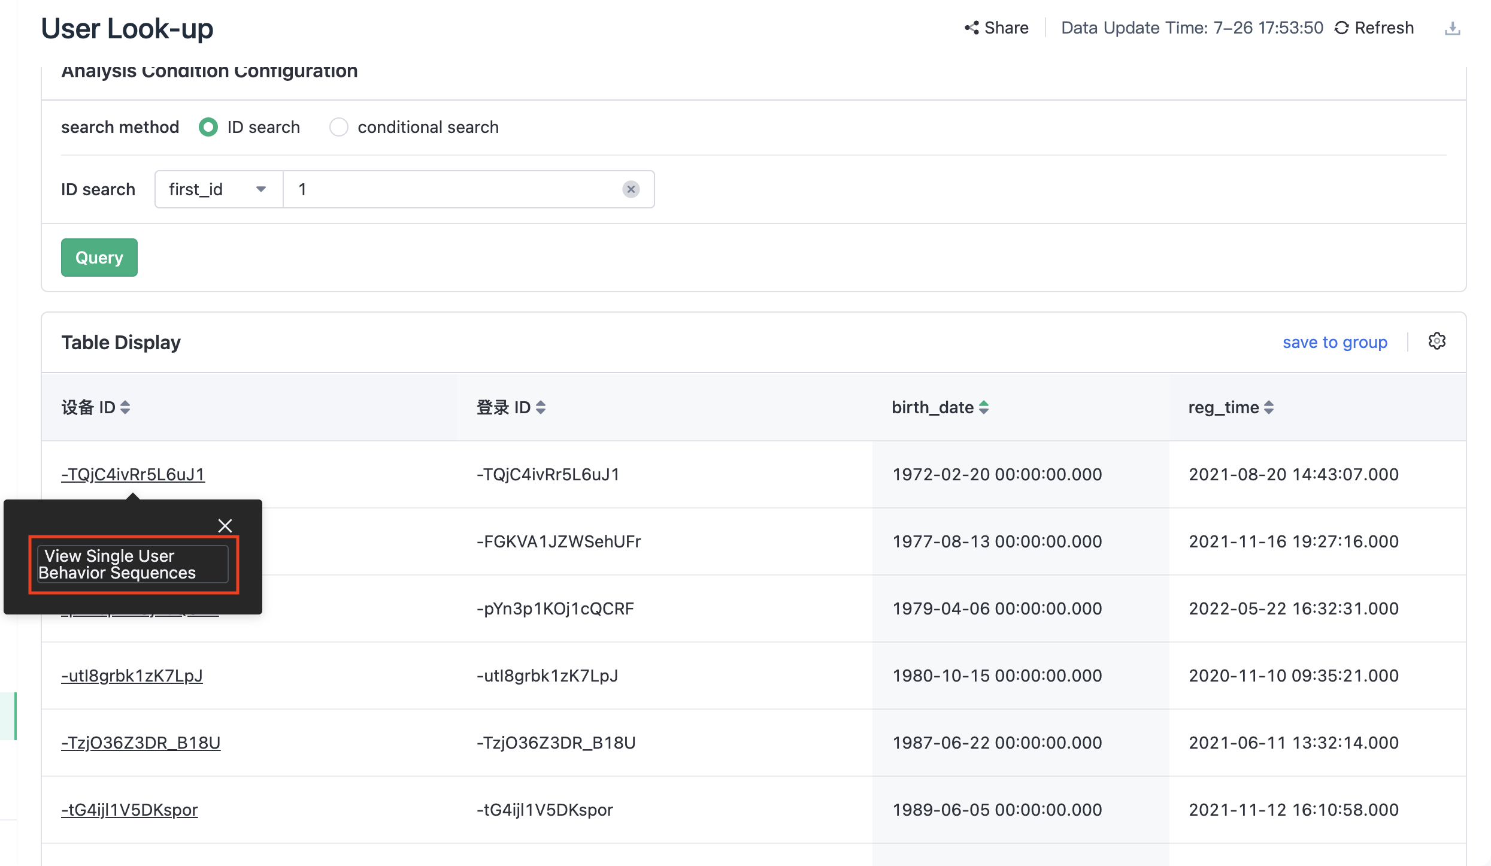Open device ID -TQjC4ivRr5L6uJ1
The height and width of the screenshot is (866, 1491).
132,474
